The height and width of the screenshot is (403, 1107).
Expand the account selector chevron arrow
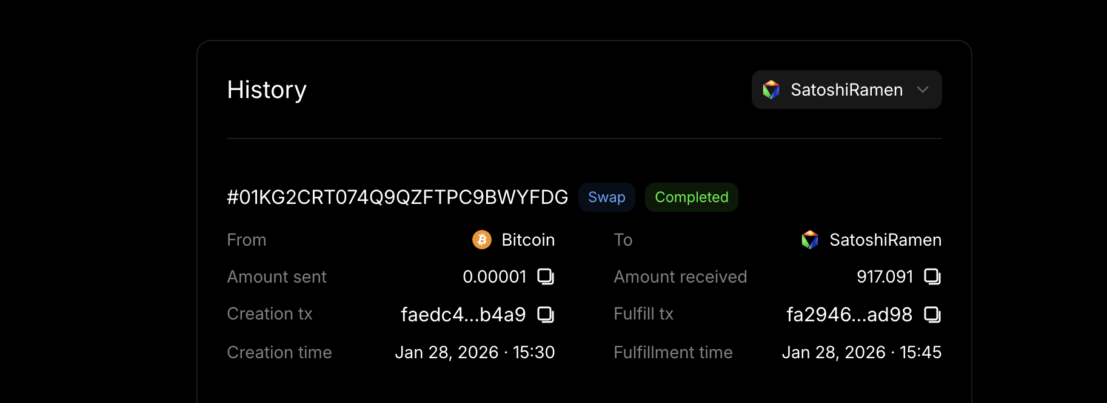923,90
